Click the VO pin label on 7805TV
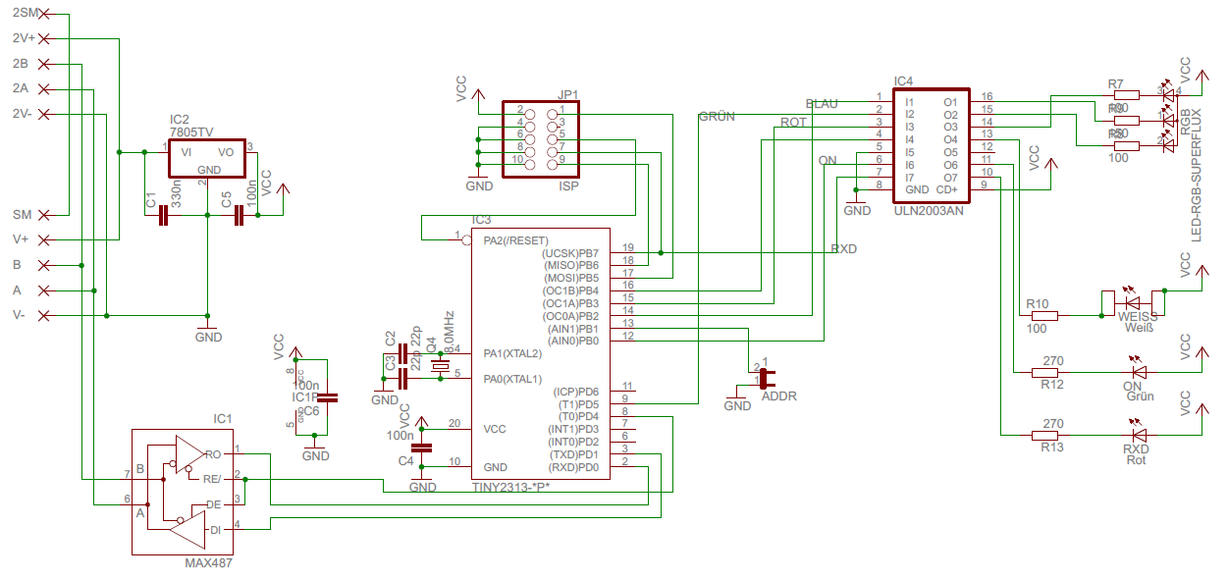 (x=225, y=152)
